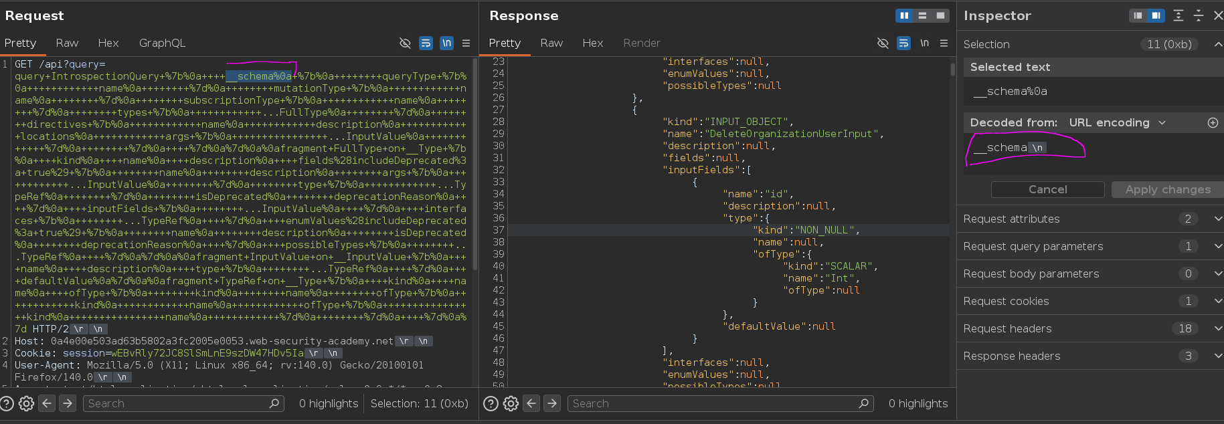Go to next match arrow in Response search

(551, 403)
